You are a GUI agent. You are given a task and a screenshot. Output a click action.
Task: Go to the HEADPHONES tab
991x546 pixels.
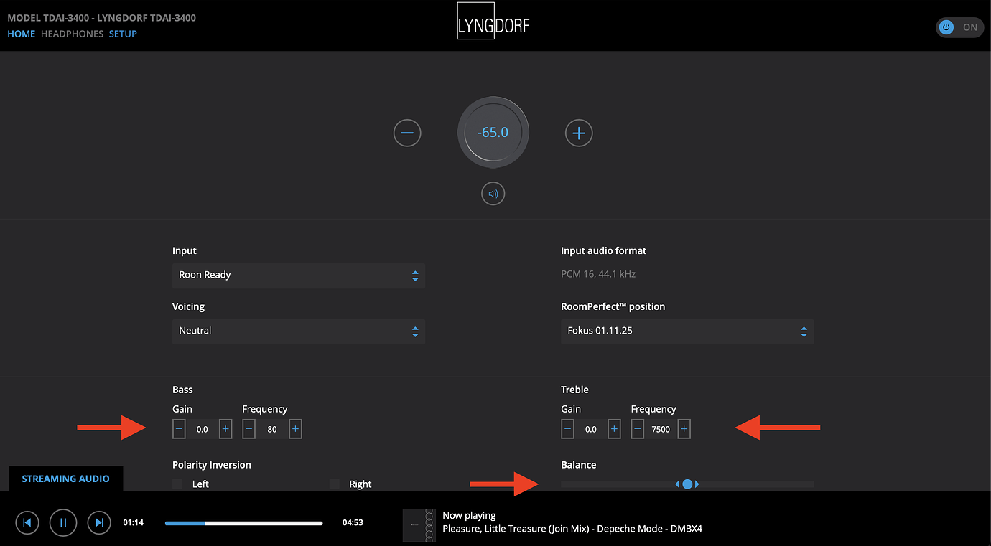[x=72, y=34]
